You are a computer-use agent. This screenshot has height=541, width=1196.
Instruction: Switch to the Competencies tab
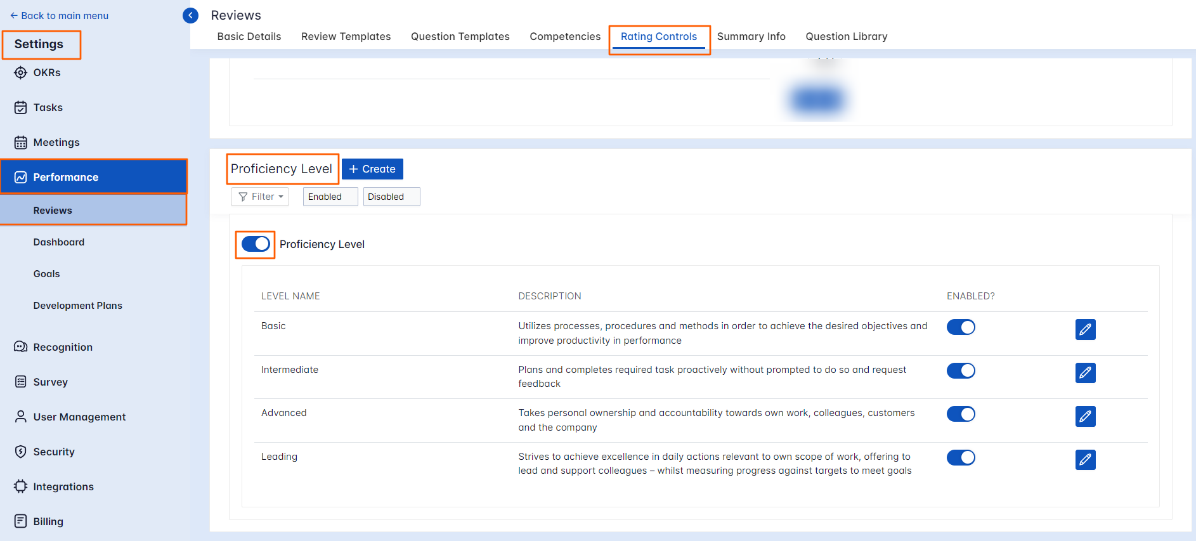(564, 36)
